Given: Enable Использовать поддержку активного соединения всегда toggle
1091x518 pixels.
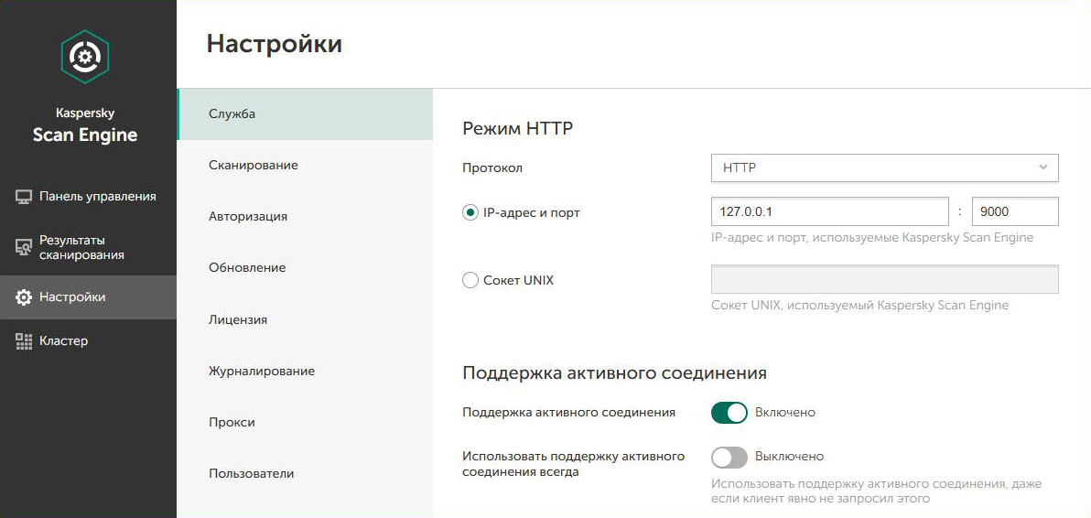Looking at the screenshot, I should coord(729,457).
